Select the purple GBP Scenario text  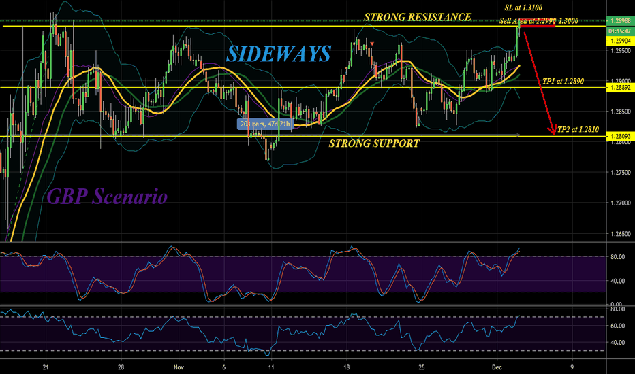pos(106,198)
